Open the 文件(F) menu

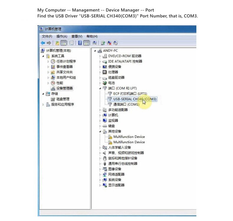pos(47,36)
